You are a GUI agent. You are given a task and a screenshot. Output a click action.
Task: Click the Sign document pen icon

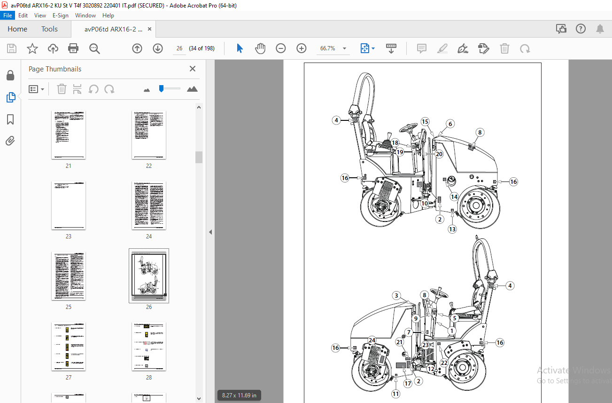pos(463,48)
